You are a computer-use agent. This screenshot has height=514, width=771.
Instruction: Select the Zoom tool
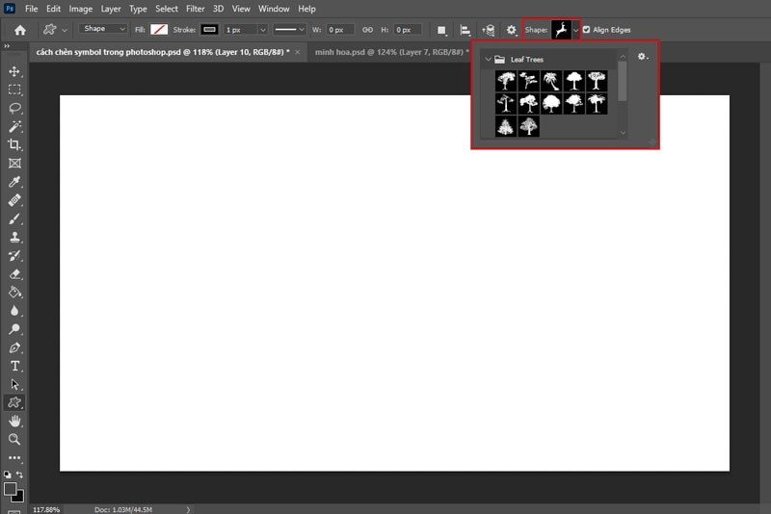coord(14,439)
